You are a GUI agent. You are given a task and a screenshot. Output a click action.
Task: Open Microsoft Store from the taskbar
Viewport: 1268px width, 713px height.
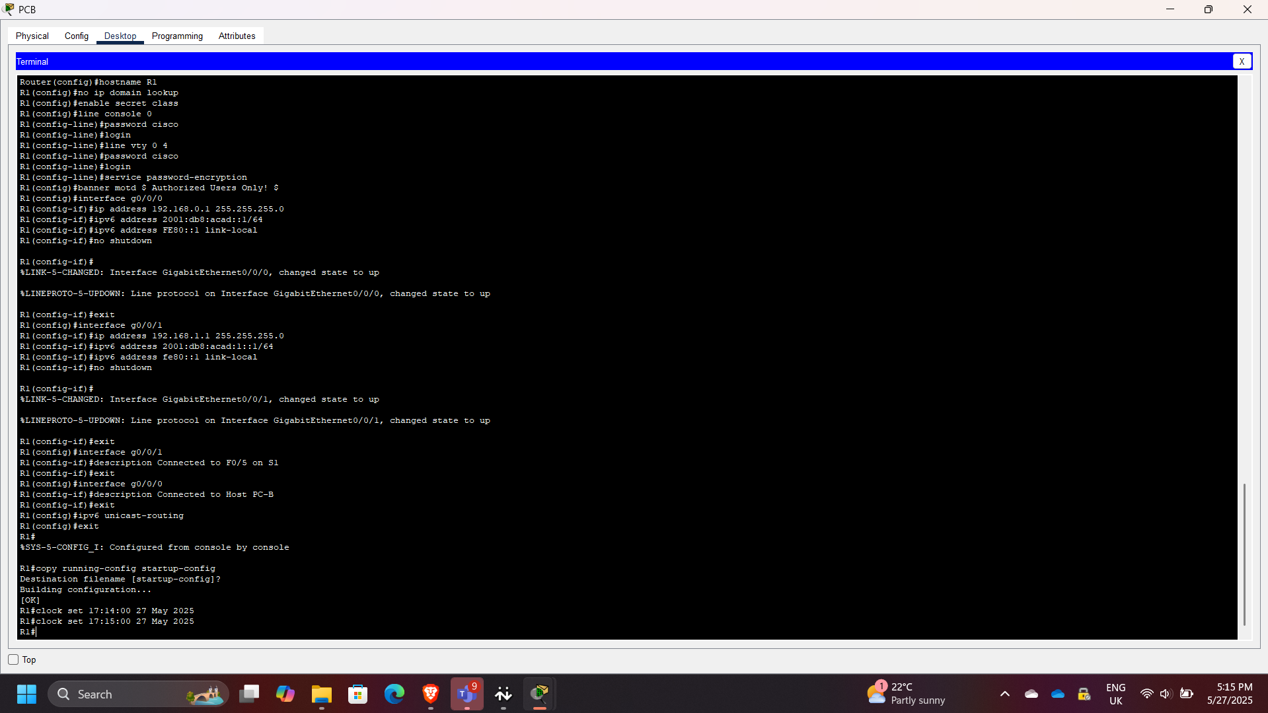click(x=357, y=694)
